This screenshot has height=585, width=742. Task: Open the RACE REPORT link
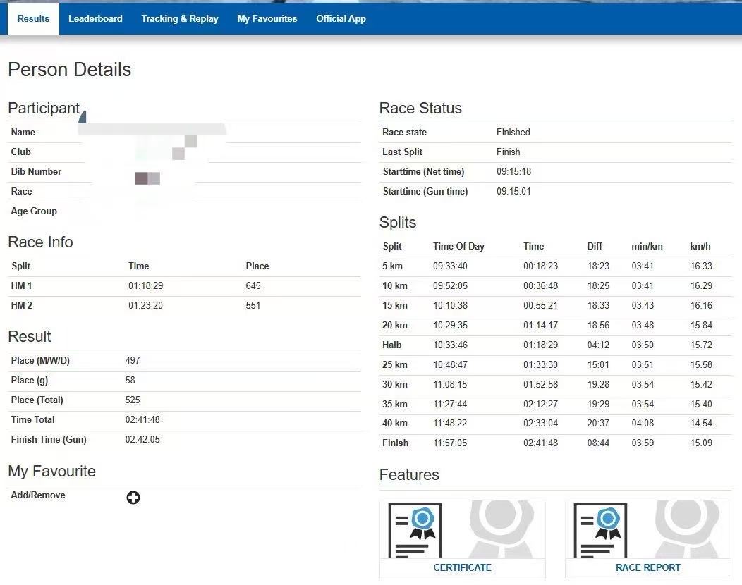coord(647,567)
